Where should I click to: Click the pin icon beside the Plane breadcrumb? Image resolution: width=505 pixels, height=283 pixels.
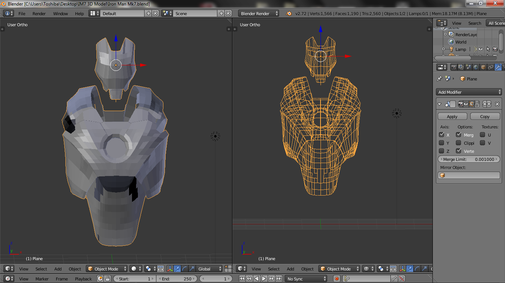[x=440, y=79]
